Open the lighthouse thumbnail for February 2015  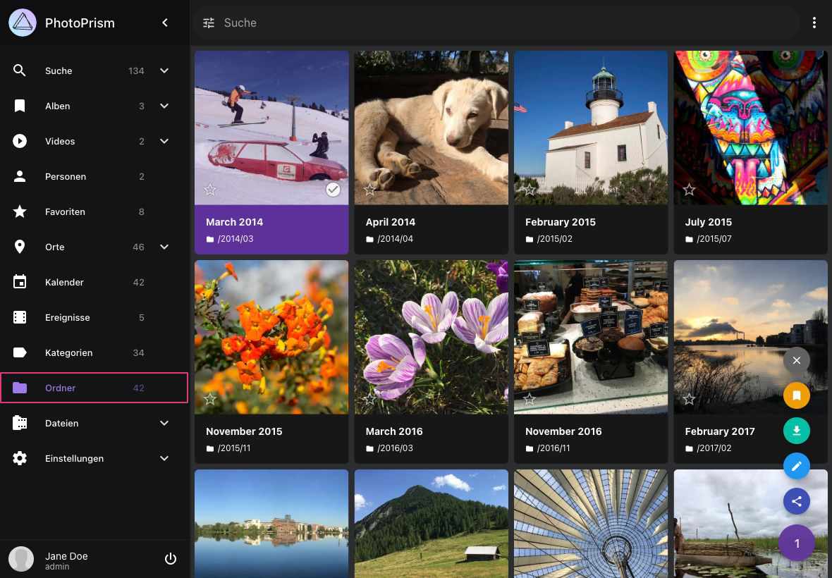591,128
